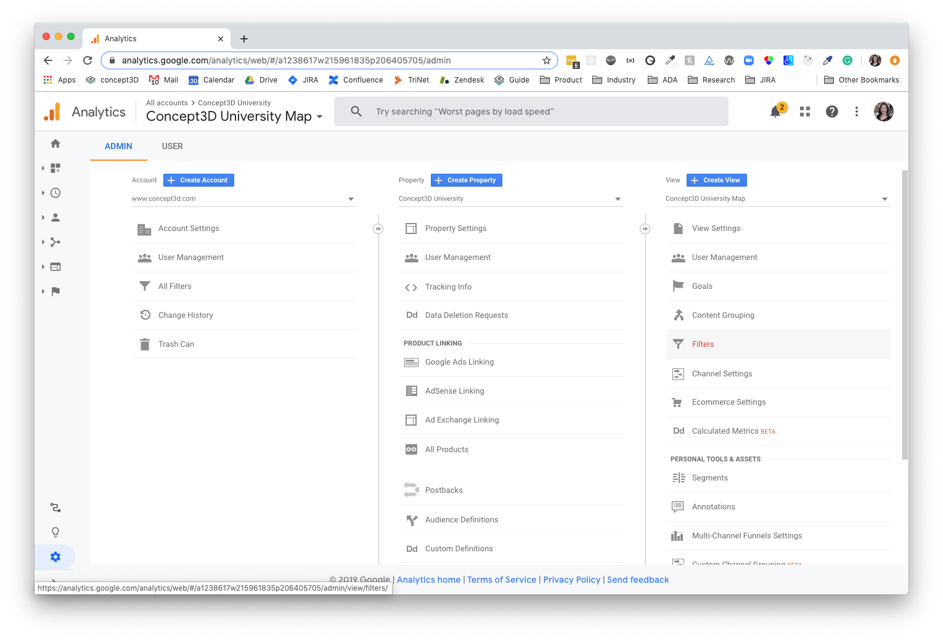Image resolution: width=943 pixels, height=640 pixels.
Task: Open the Terms of Service link
Action: [502, 580]
